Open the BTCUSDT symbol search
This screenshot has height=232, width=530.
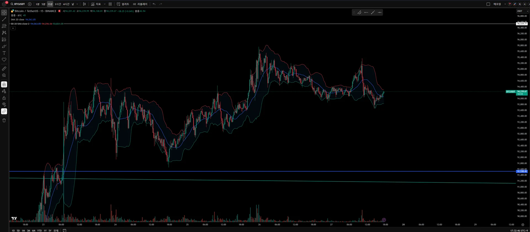18,4
